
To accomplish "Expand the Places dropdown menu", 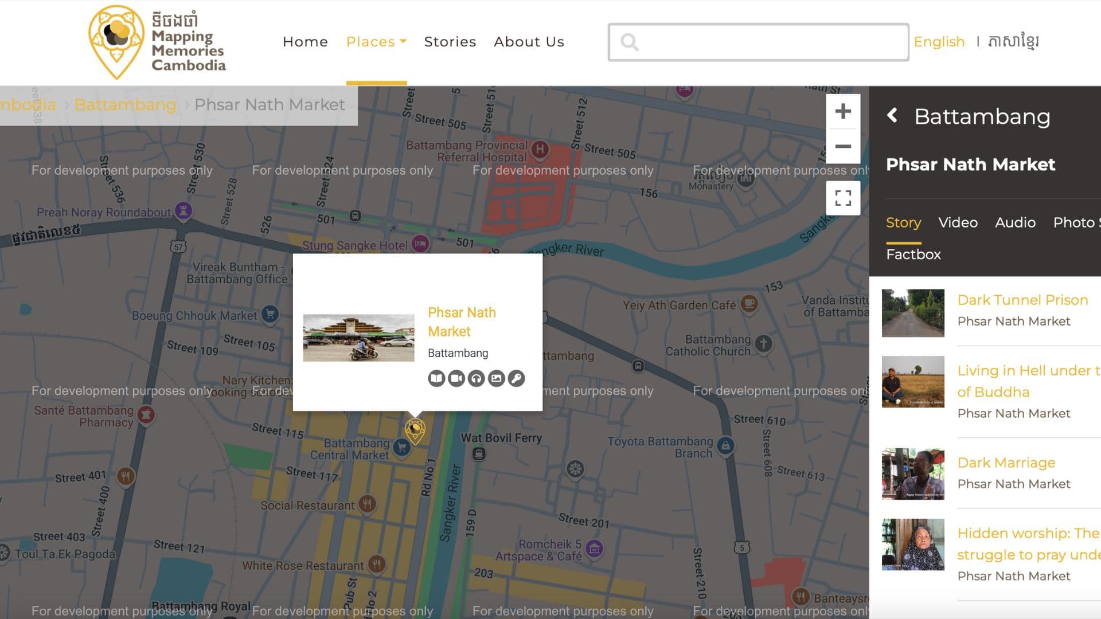I will (376, 42).
